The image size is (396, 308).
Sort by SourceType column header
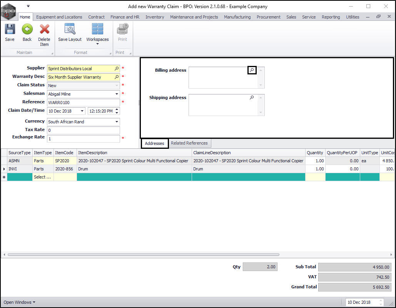point(20,153)
